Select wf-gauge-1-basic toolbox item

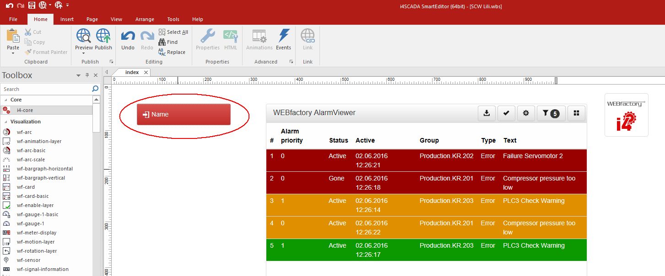coord(47,214)
